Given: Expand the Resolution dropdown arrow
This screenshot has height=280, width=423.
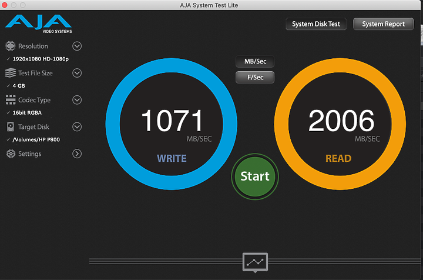Looking at the screenshot, I should click(x=77, y=46).
